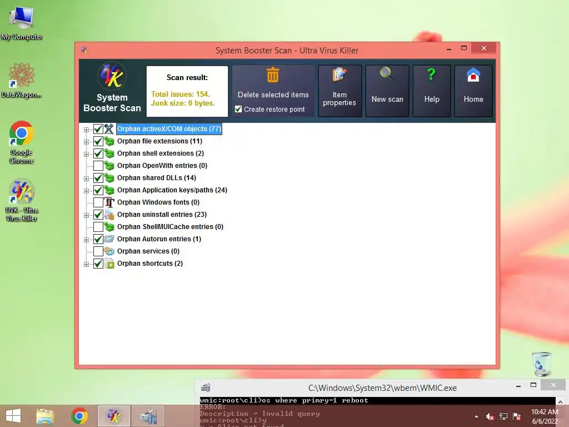Select the My Computer desktop icon

point(22,23)
